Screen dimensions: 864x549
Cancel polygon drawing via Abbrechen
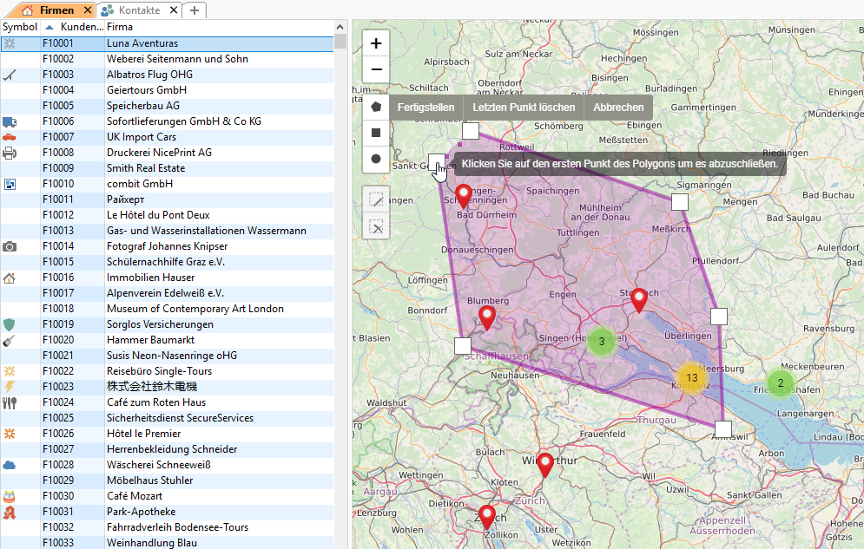[618, 107]
